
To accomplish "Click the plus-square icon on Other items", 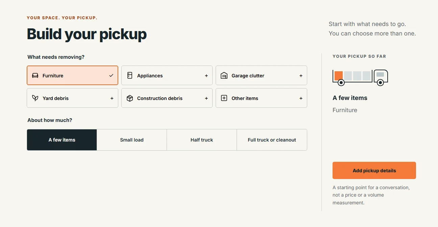I will tap(224, 98).
